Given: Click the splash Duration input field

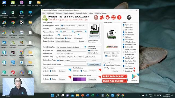Looking at the screenshot, I should tap(114, 53).
